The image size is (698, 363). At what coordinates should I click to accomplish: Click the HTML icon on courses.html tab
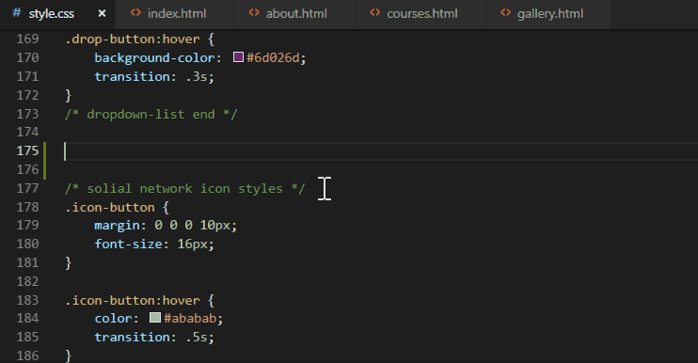tap(375, 13)
